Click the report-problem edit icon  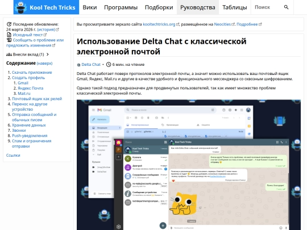click(x=9, y=40)
